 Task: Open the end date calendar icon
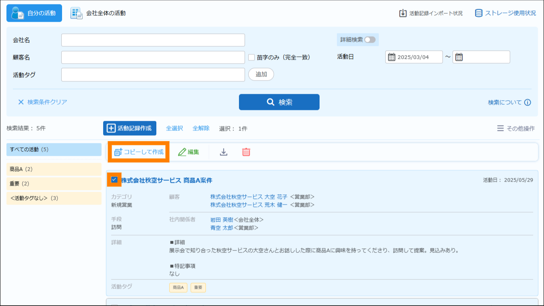[459, 57]
